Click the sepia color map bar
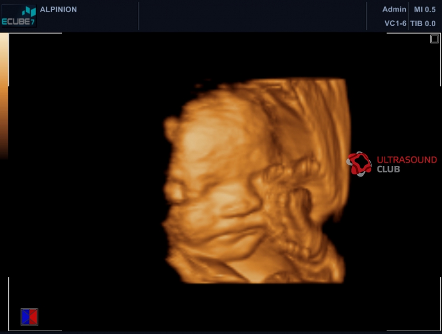 (4, 96)
